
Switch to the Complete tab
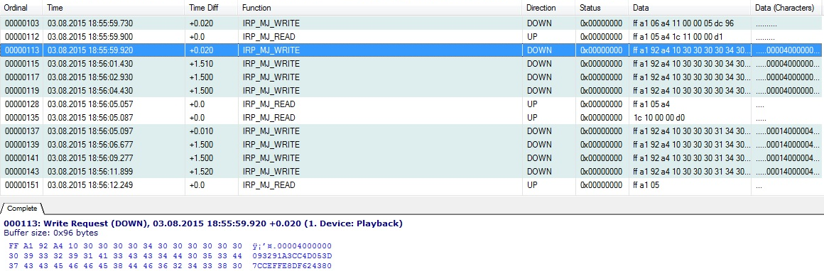pos(21,209)
